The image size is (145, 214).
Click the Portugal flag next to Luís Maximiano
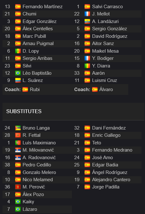pyautogui.click(x=18, y=143)
